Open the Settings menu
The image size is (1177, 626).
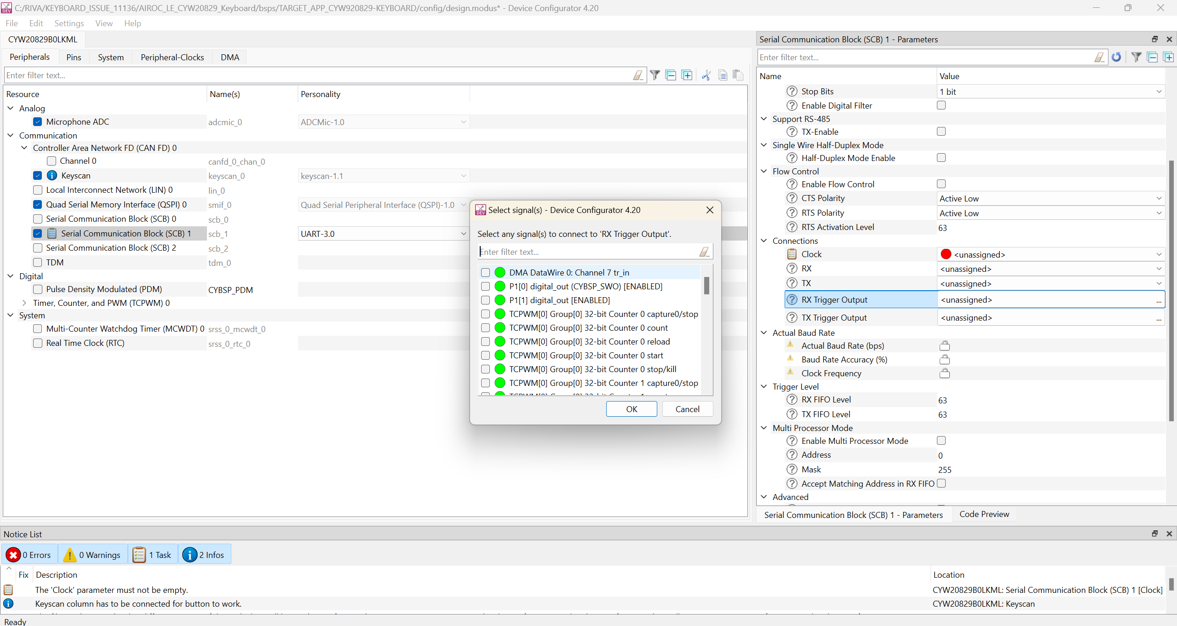point(69,23)
